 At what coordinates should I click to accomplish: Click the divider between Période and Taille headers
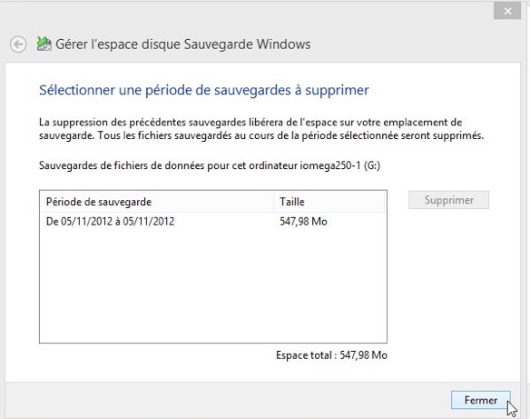pyautogui.click(x=274, y=202)
